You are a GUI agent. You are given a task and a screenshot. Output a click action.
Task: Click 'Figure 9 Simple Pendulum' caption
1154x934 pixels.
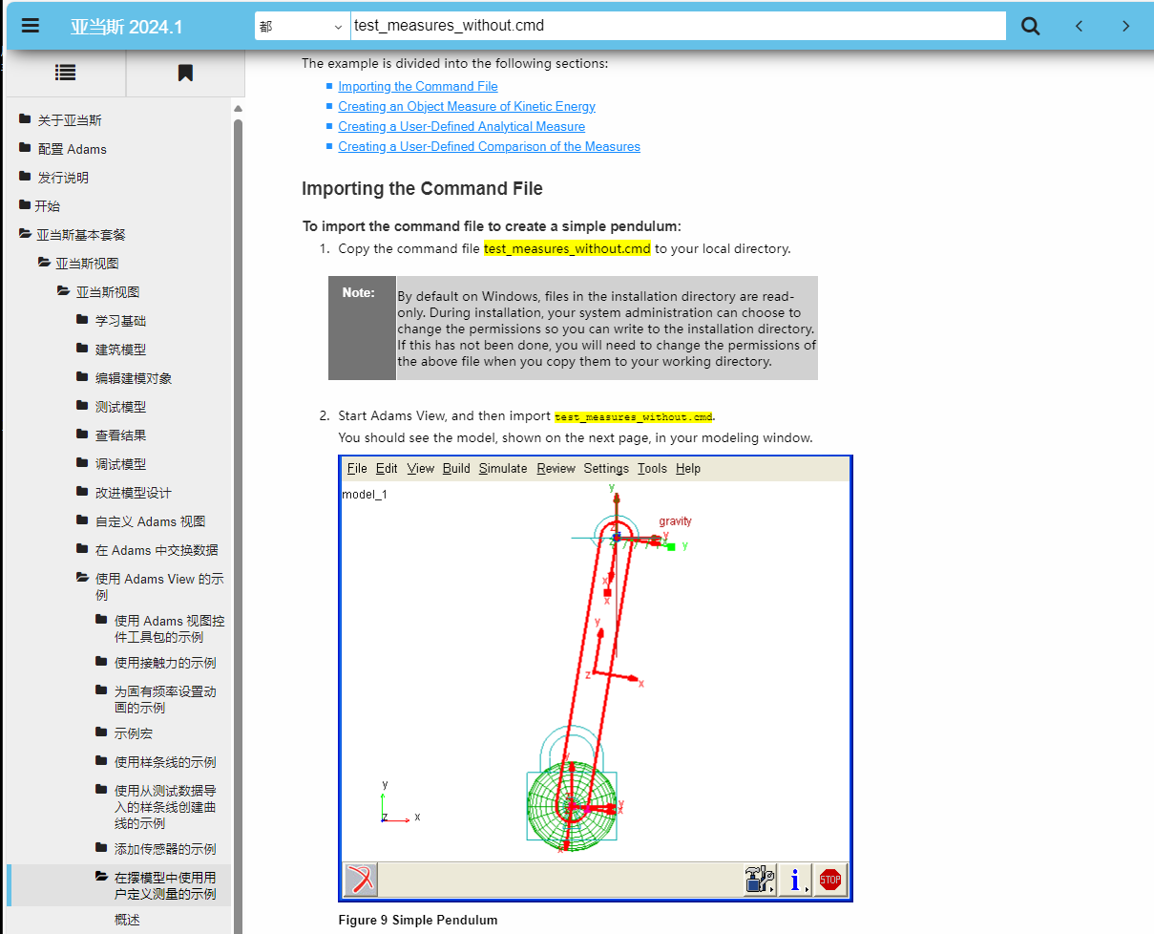(x=418, y=921)
